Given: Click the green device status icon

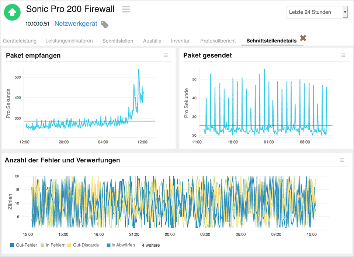Looking at the screenshot, I should pyautogui.click(x=12, y=12).
